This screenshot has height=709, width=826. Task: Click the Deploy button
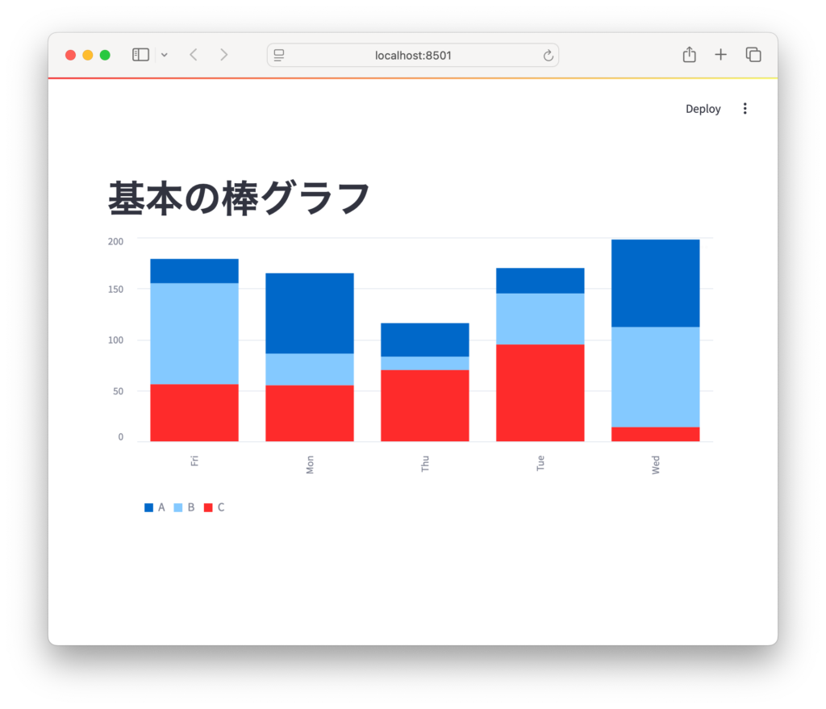point(703,109)
